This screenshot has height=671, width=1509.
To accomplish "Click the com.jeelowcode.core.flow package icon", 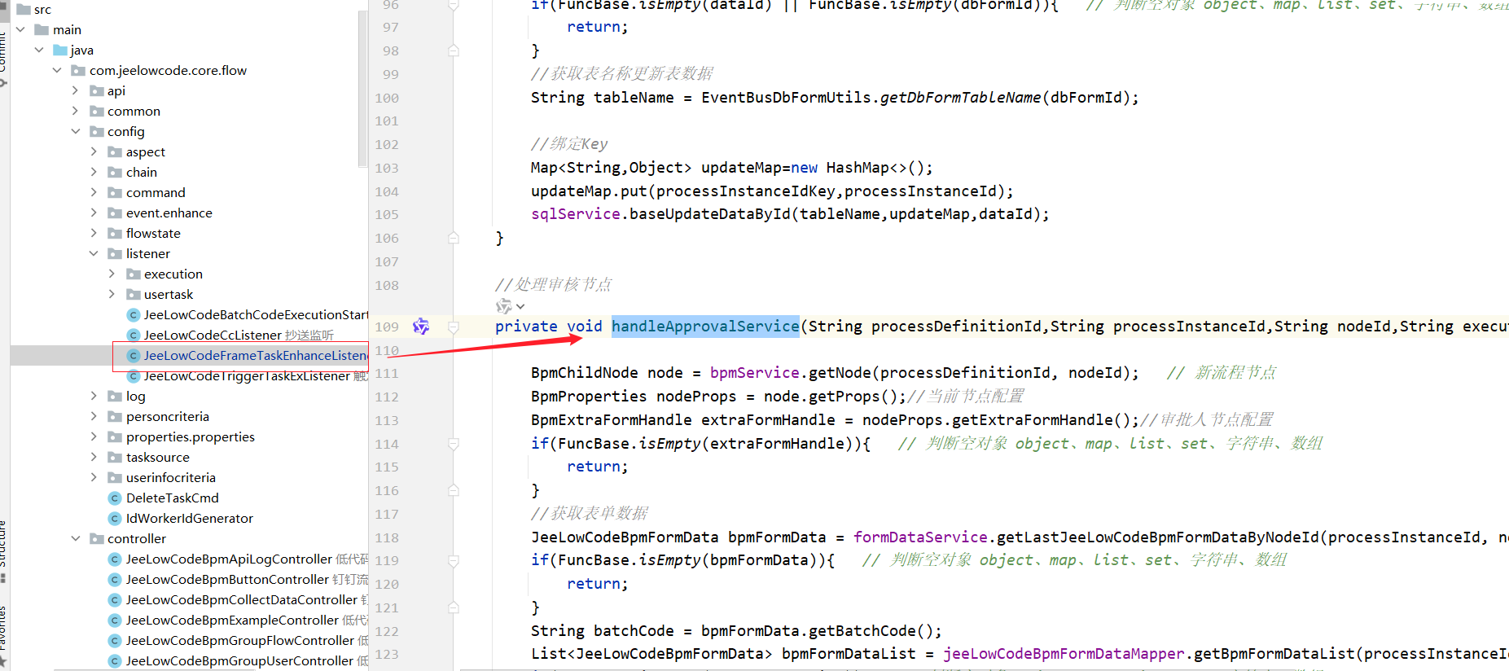I will [x=78, y=71].
